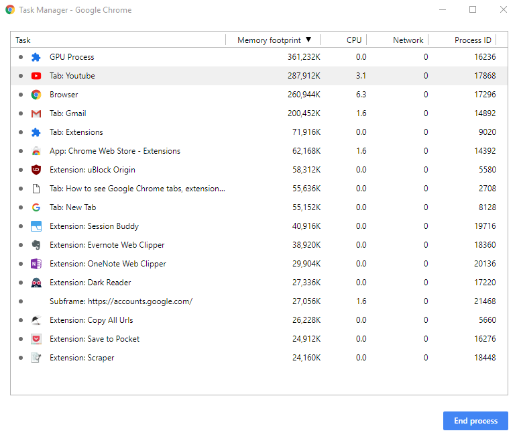
Task: Click the YouTube tab icon
Action: 36,77
